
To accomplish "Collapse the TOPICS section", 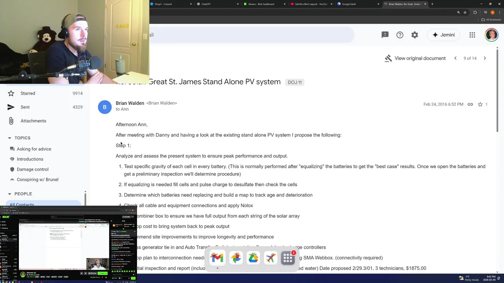I will [10, 138].
